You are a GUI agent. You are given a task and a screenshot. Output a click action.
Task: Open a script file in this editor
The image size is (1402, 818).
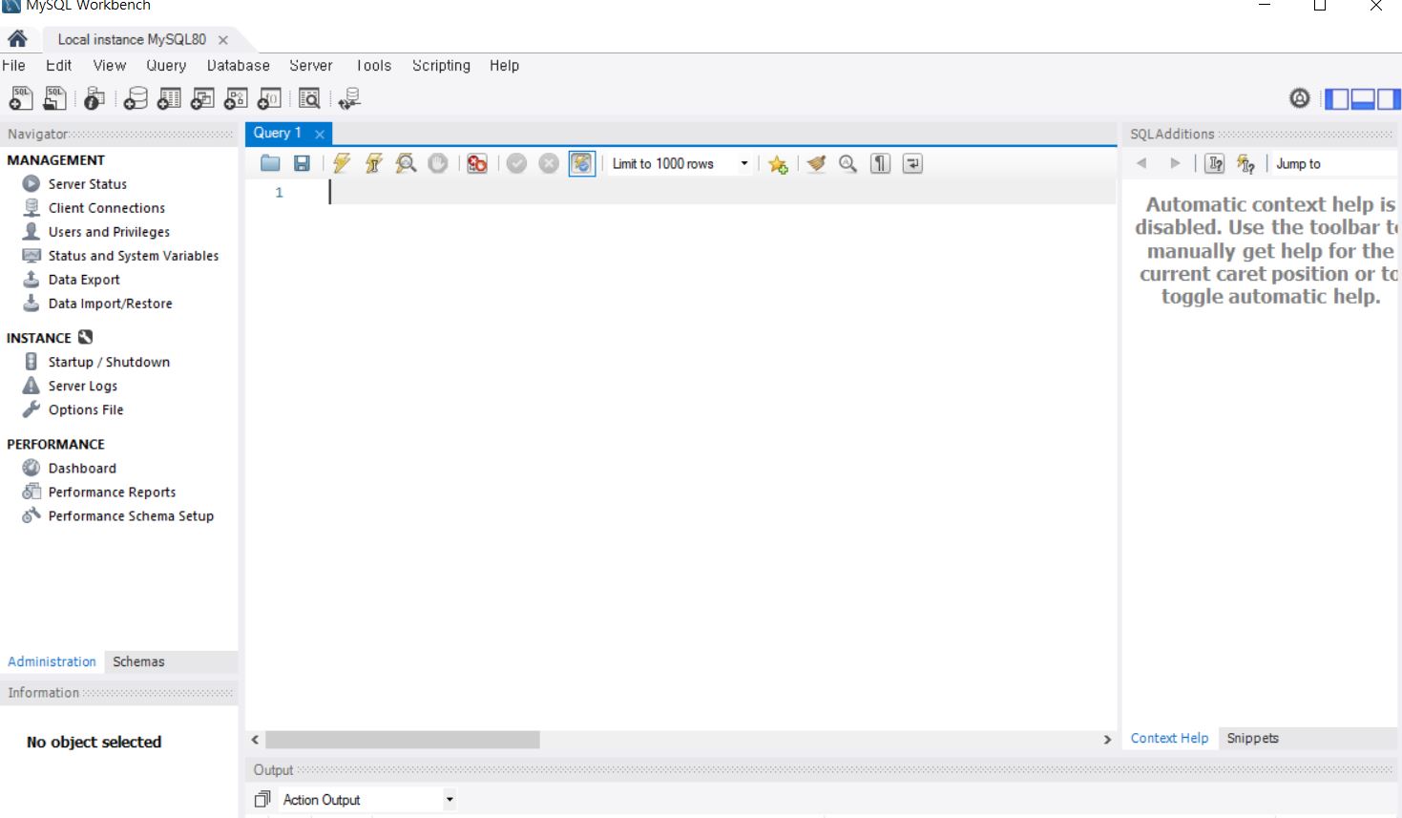[x=271, y=163]
